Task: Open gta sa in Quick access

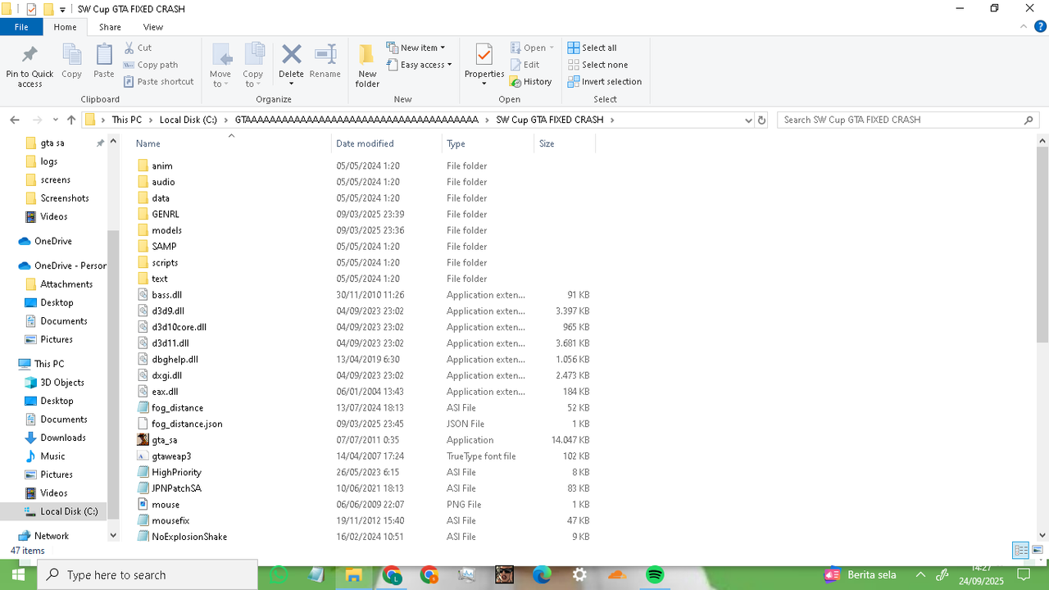Action: tap(52, 143)
